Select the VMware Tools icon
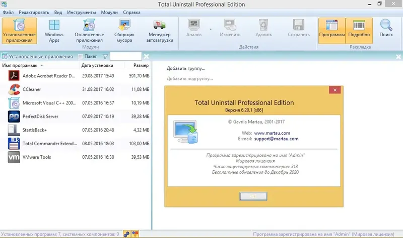Image resolution: width=403 pixels, height=238 pixels. click(14, 157)
